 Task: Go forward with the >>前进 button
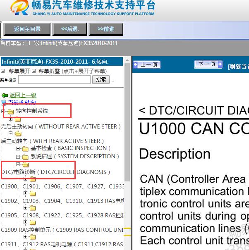tap(106, 29)
